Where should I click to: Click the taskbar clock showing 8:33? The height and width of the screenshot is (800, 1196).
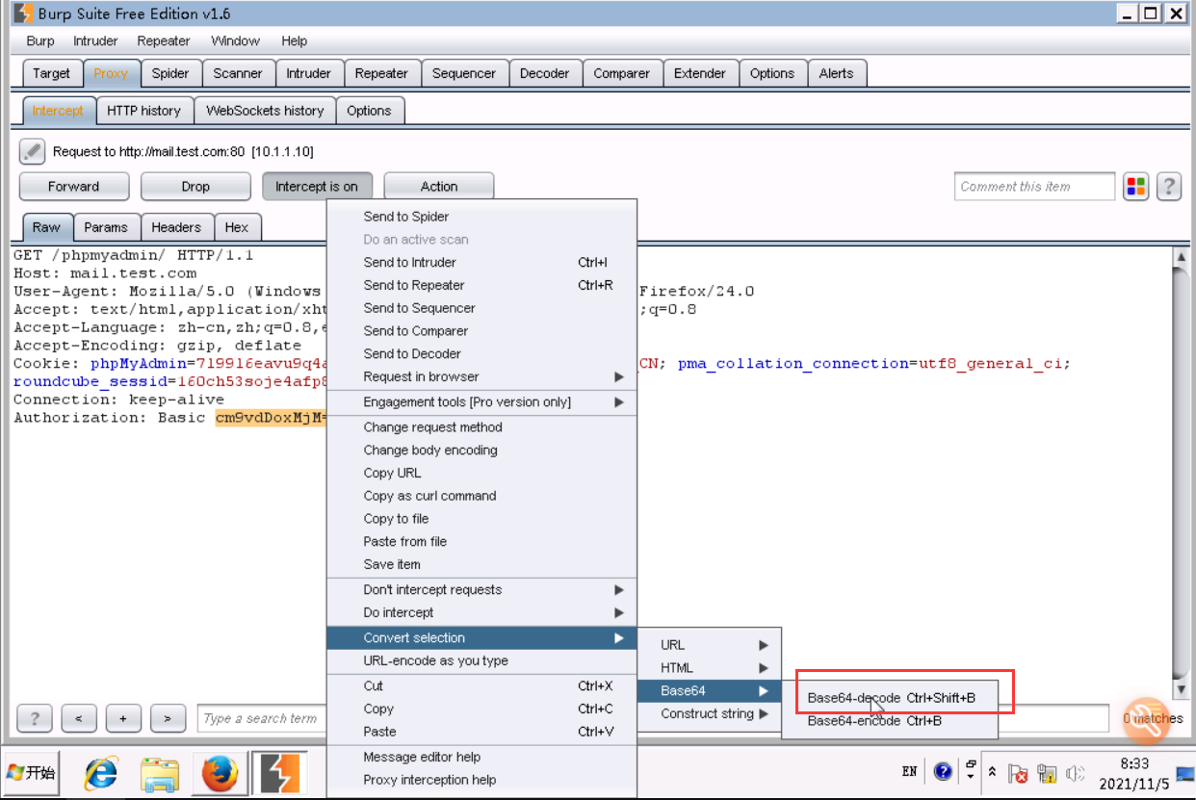click(1134, 763)
